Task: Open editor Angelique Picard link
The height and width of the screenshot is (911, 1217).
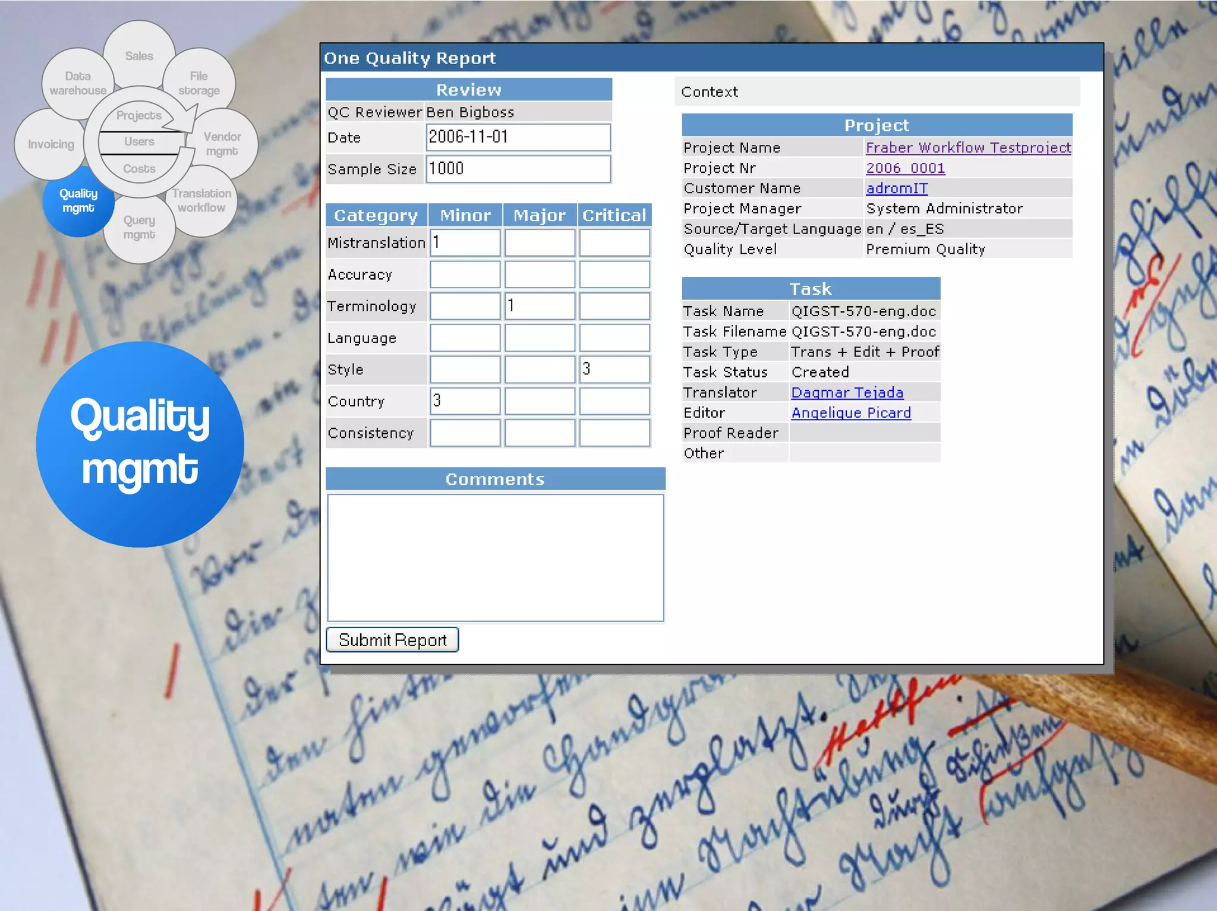Action: (x=851, y=413)
